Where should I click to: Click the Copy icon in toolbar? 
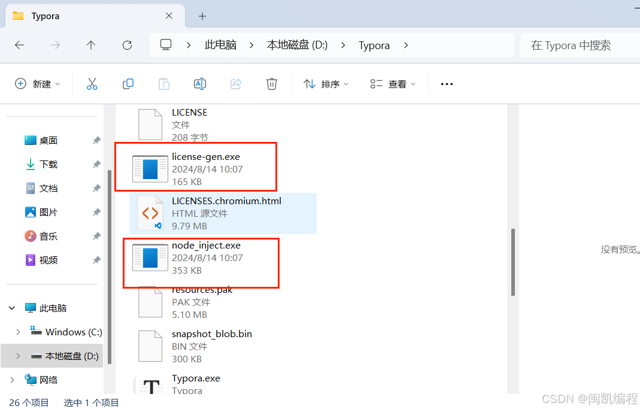(128, 84)
